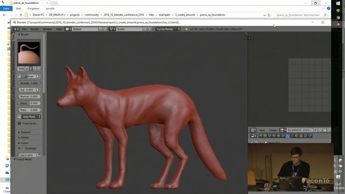Add a new screen layout with plus

101,29
